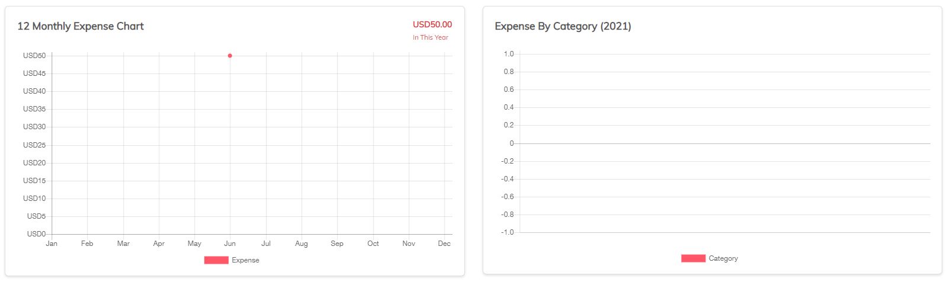Click the Mar label on month axis
This screenshot has width=950, height=288.
click(x=123, y=244)
